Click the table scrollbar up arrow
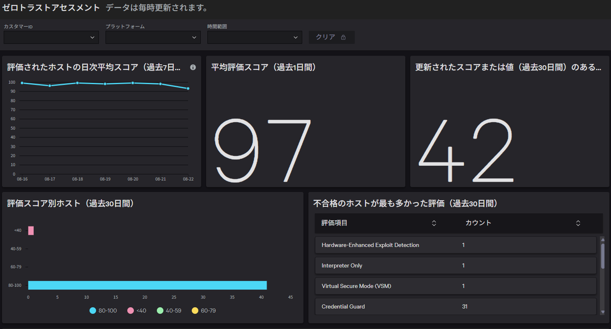 point(602,239)
